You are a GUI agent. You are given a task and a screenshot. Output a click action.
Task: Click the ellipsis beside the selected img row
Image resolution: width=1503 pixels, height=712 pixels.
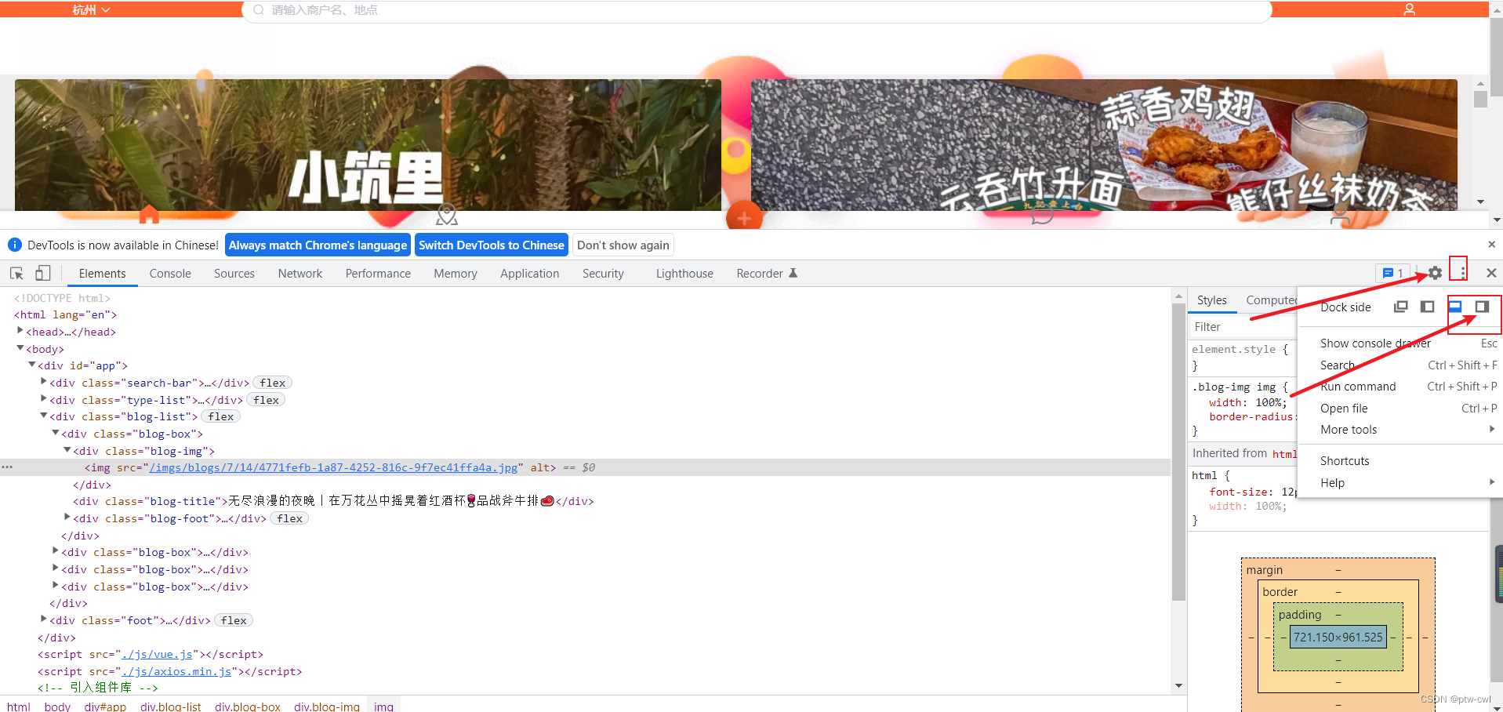7,467
